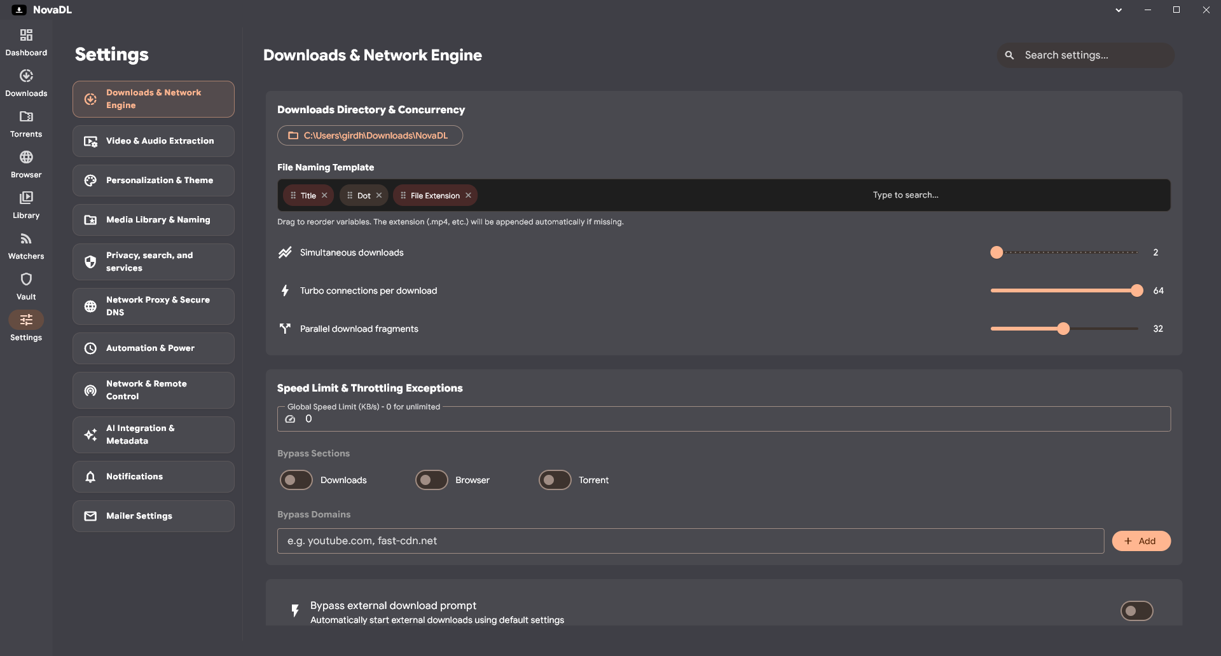The image size is (1221, 656).
Task: Click drag handle on File Extension tag
Action: click(403, 195)
